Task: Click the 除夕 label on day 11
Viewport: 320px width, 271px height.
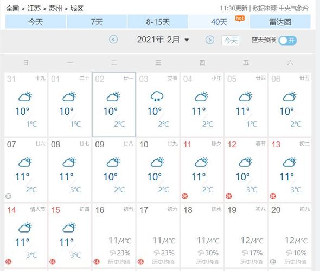Action: click(216, 144)
